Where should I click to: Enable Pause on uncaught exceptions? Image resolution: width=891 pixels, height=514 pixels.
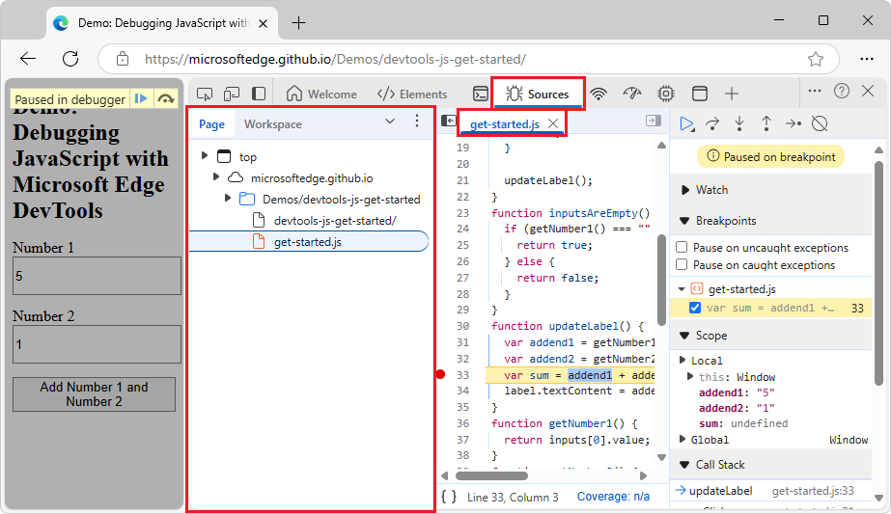(x=682, y=247)
